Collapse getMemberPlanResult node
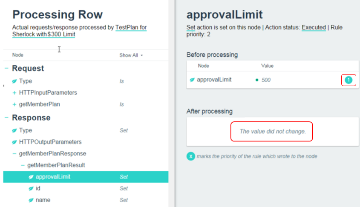Viewport: 360px width, 207px height. click(x=23, y=165)
